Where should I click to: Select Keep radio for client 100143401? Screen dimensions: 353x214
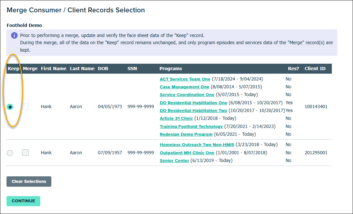[10, 107]
